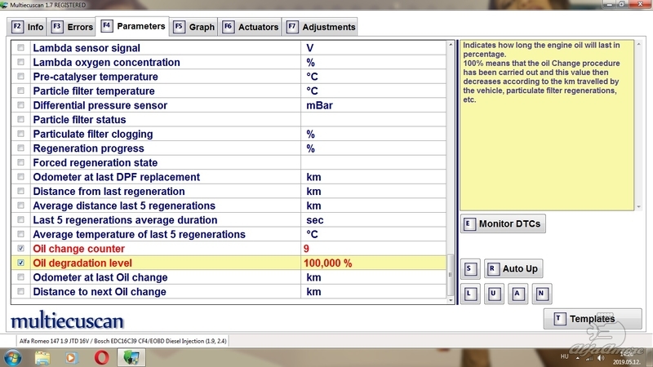Click the mBar unit cell
This screenshot has width=653, height=367.
[x=373, y=105]
